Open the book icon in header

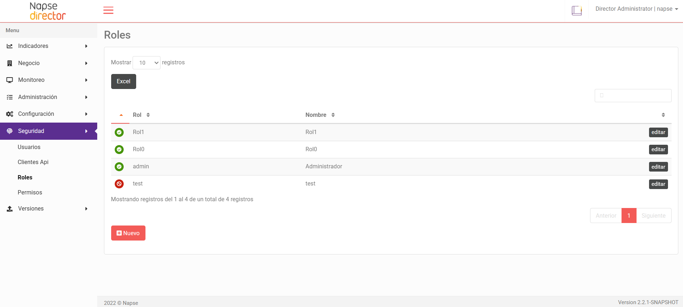click(576, 10)
